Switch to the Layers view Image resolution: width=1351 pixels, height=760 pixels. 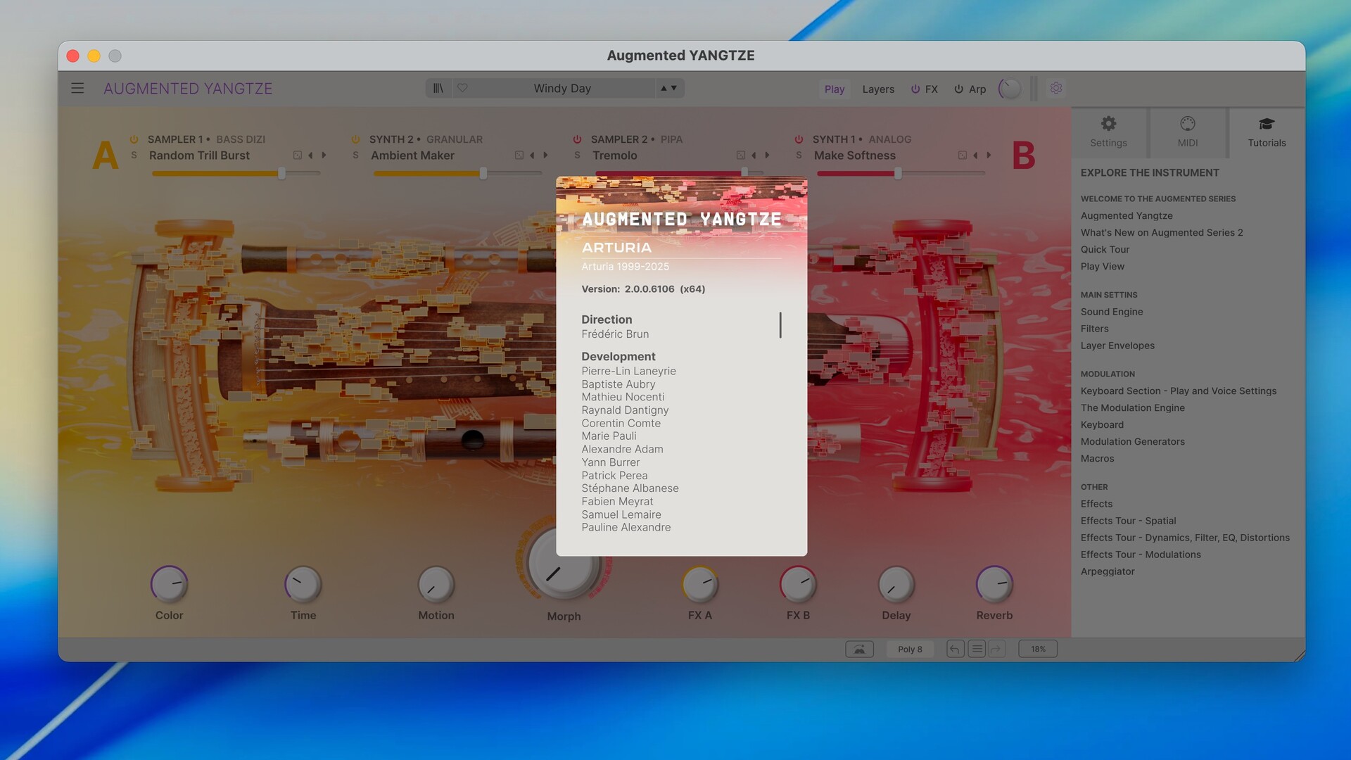tap(878, 89)
